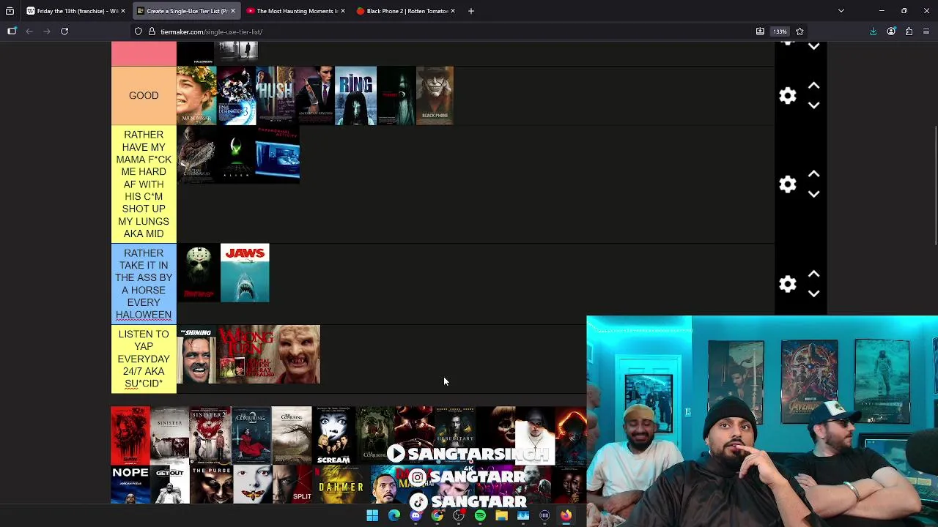
Task: Move the HALLOWEEN tier row down
Action: point(813,294)
